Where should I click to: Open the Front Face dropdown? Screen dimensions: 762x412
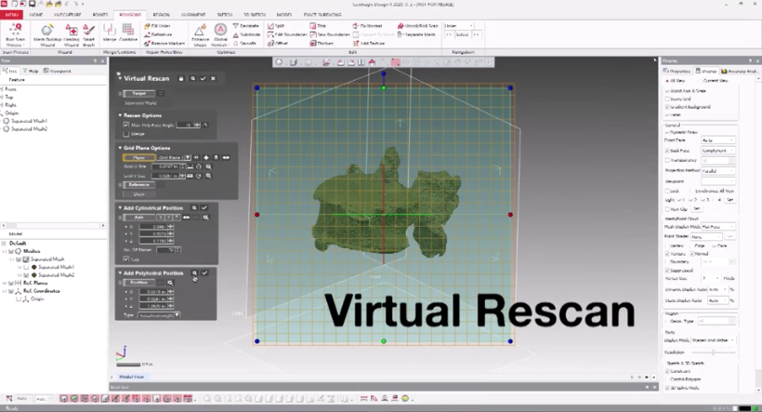717,140
